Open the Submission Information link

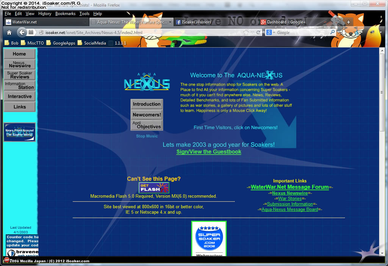pyautogui.click(x=290, y=204)
